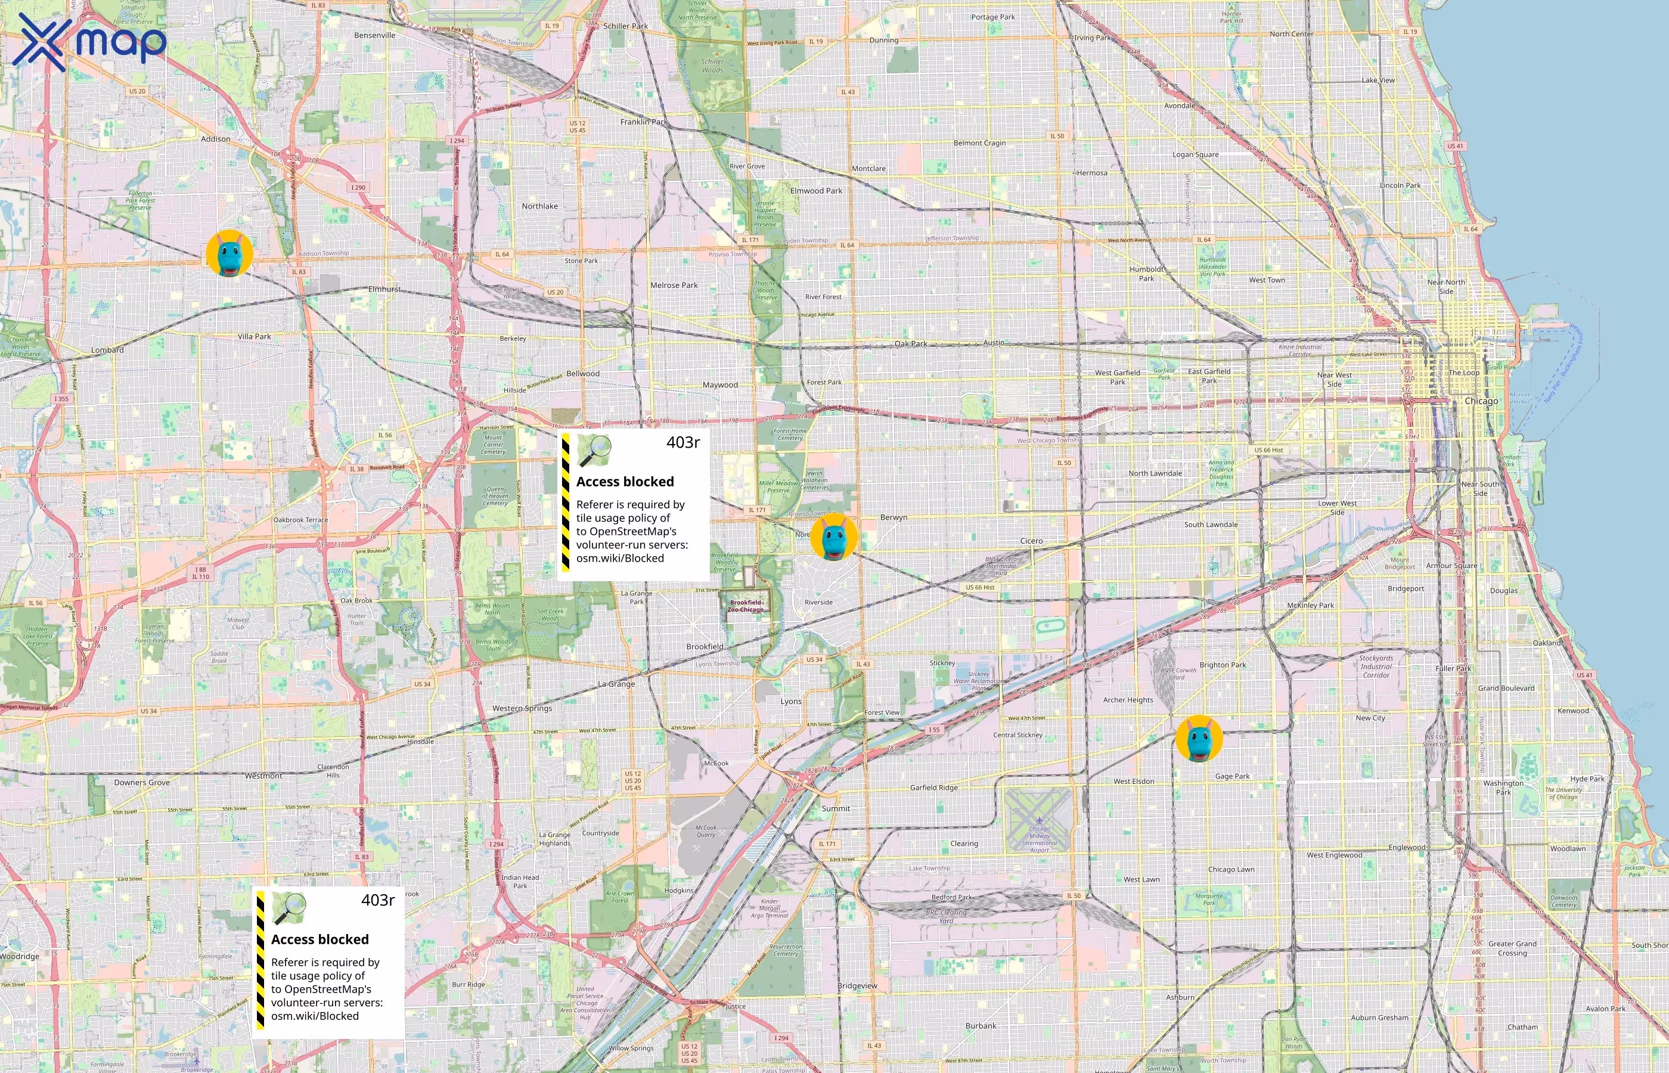Select the Belmont Cragin label
1669x1073 pixels.
click(x=979, y=143)
